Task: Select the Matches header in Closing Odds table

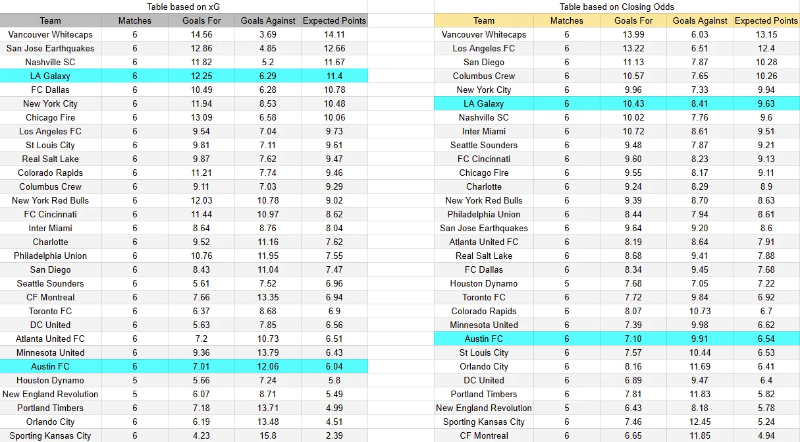Action: pos(567,20)
